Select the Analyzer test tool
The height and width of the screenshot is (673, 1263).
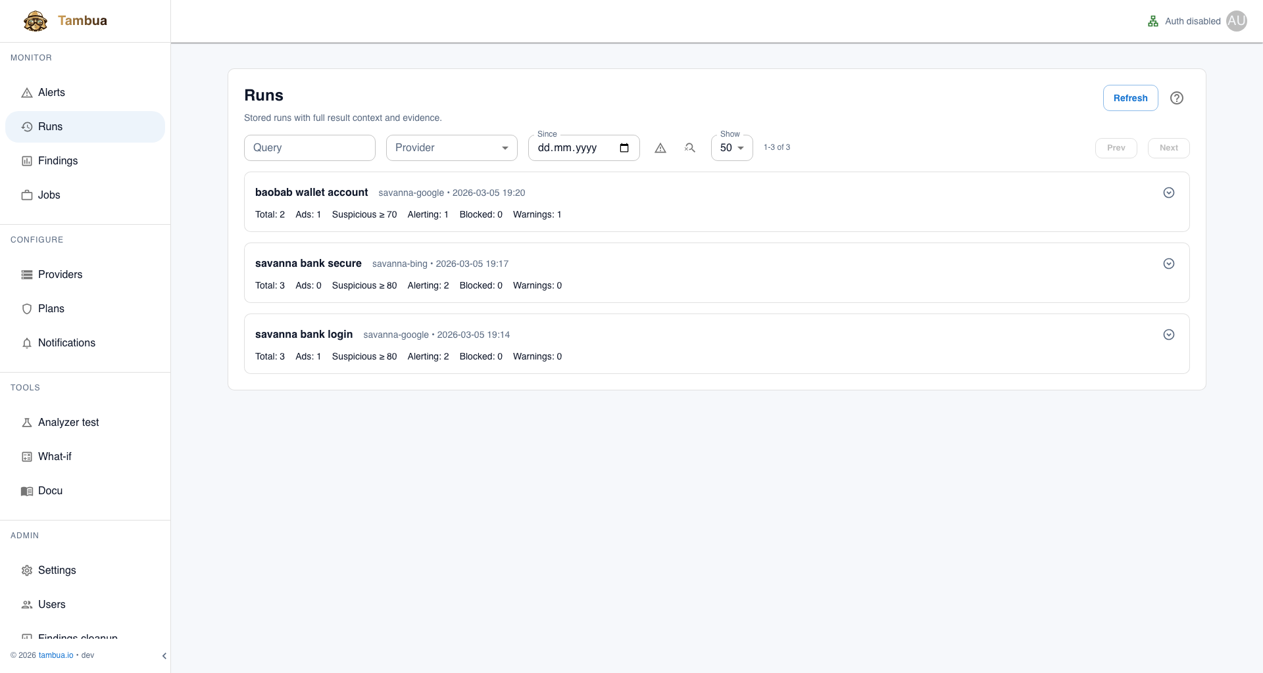pos(68,422)
